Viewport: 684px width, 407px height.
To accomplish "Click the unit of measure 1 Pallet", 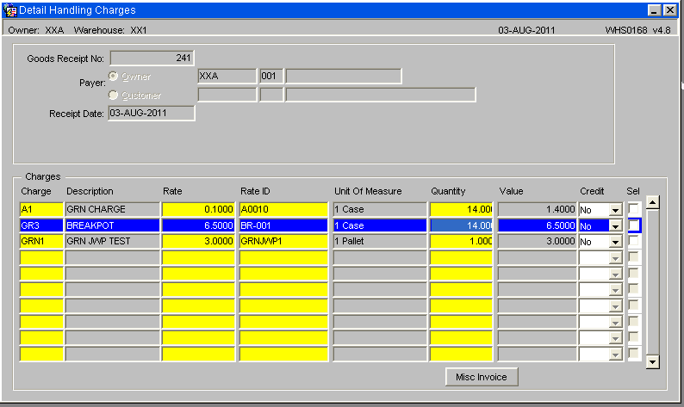I will click(x=380, y=241).
